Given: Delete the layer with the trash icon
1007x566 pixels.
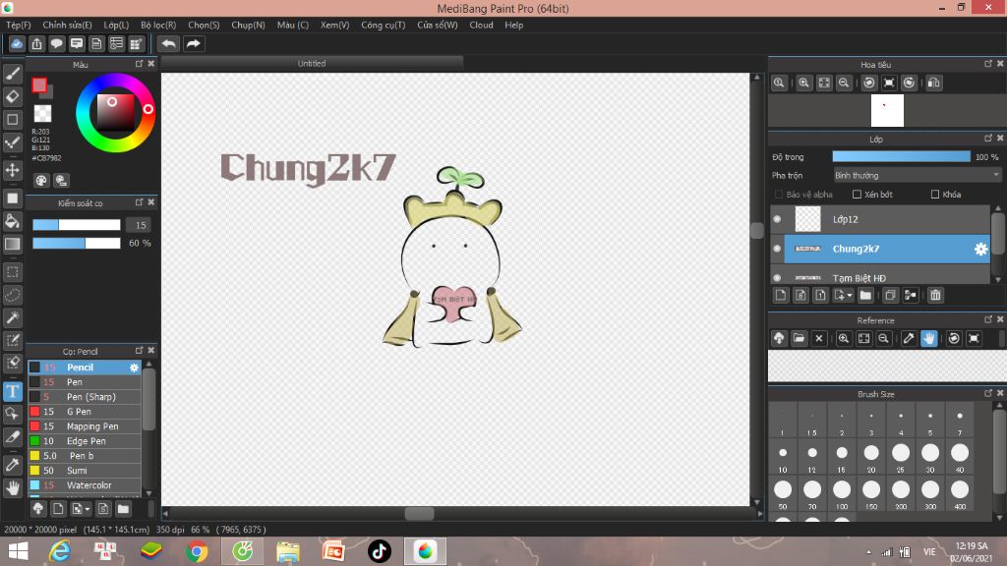Looking at the screenshot, I should point(935,295).
